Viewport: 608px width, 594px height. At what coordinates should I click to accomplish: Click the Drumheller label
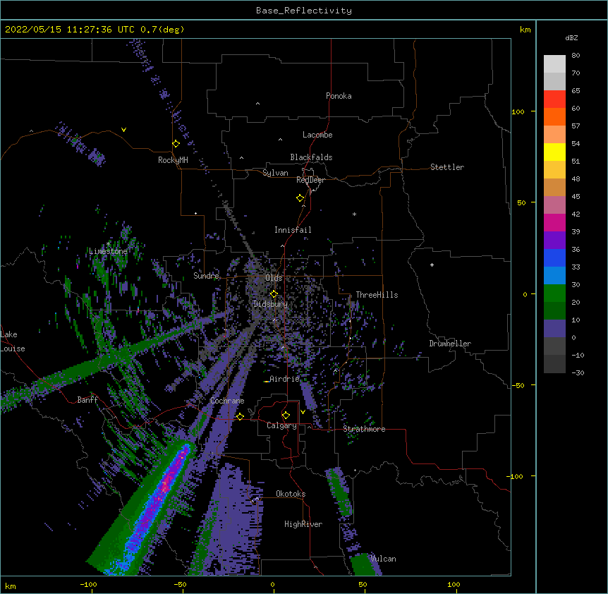(450, 344)
